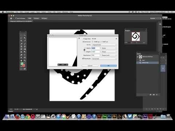Click the Width input field
The image size is (175, 131).
point(96,48)
